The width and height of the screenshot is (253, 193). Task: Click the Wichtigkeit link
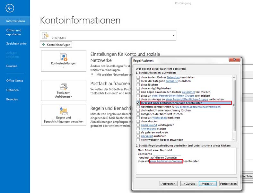[x=160, y=118]
